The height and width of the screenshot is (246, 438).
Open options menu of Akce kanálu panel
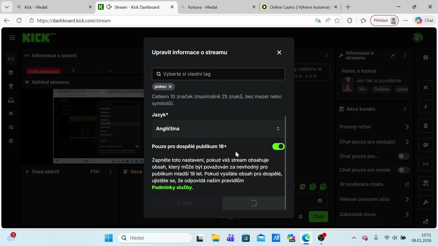coord(405,109)
